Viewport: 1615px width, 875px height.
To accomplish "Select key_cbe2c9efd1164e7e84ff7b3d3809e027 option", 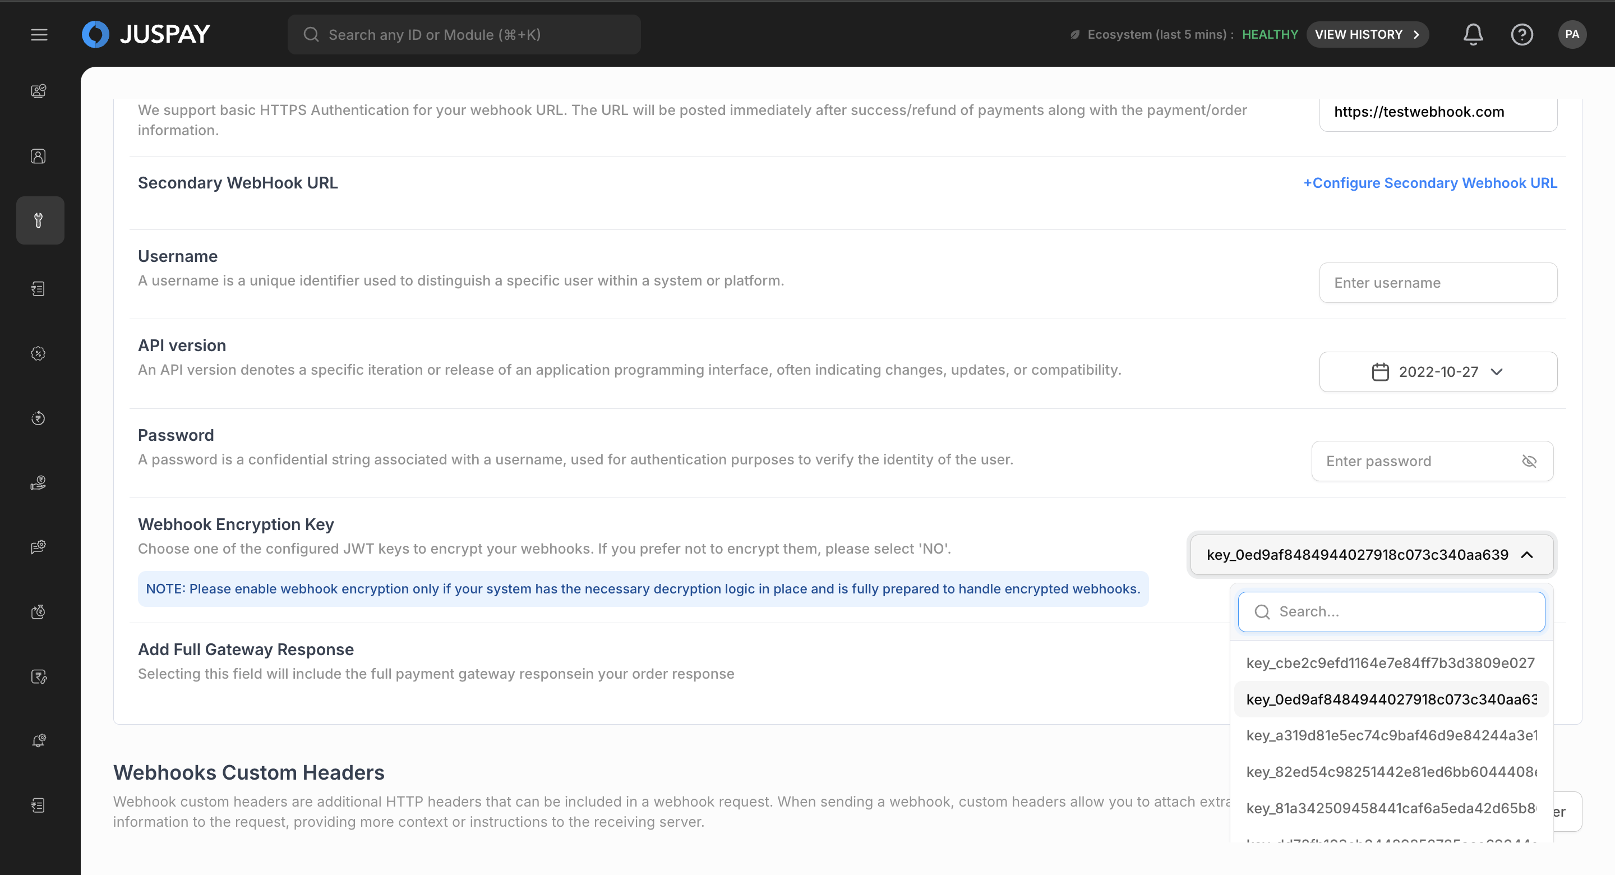I will (1390, 663).
